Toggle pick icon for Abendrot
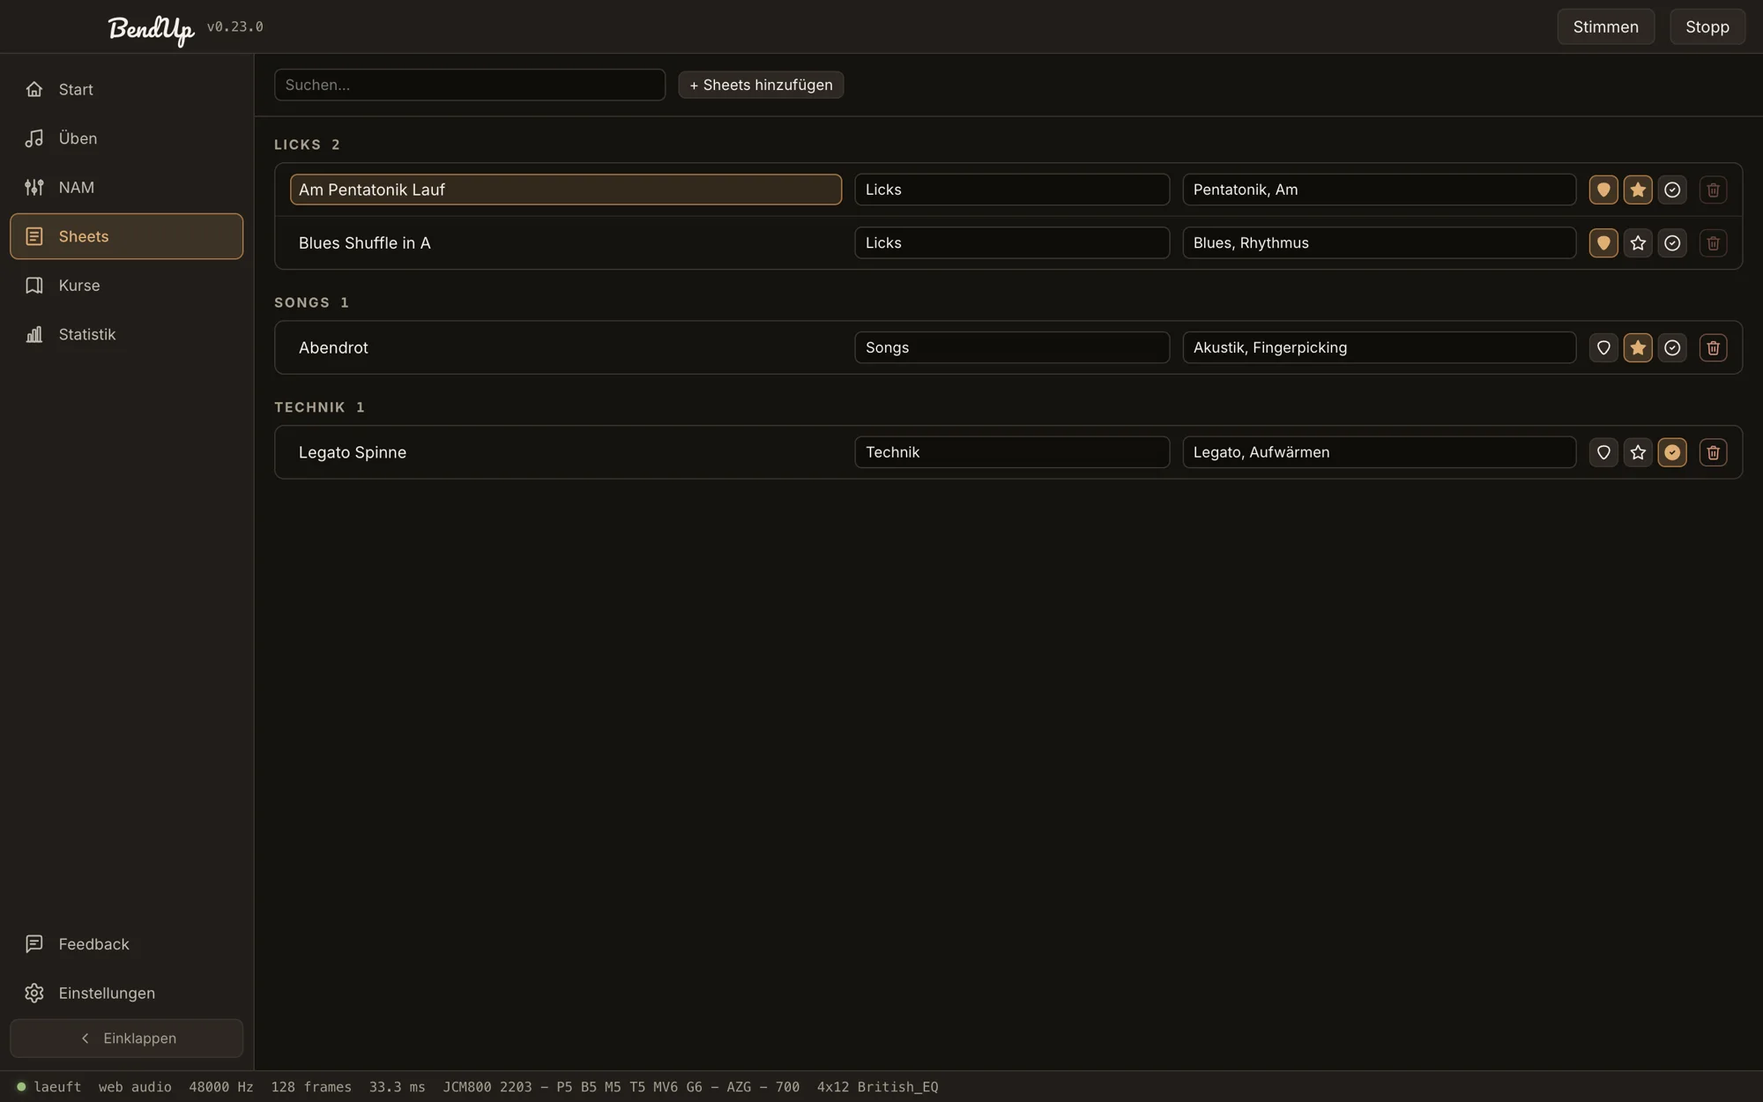The height and width of the screenshot is (1102, 1763). coord(1603,347)
